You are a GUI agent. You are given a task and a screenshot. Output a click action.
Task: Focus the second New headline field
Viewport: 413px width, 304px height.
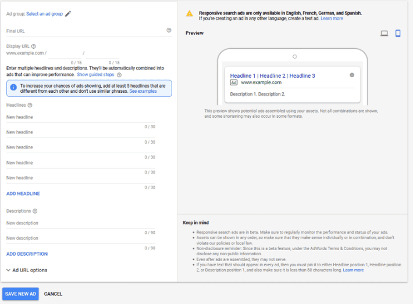pyautogui.click(x=81, y=132)
